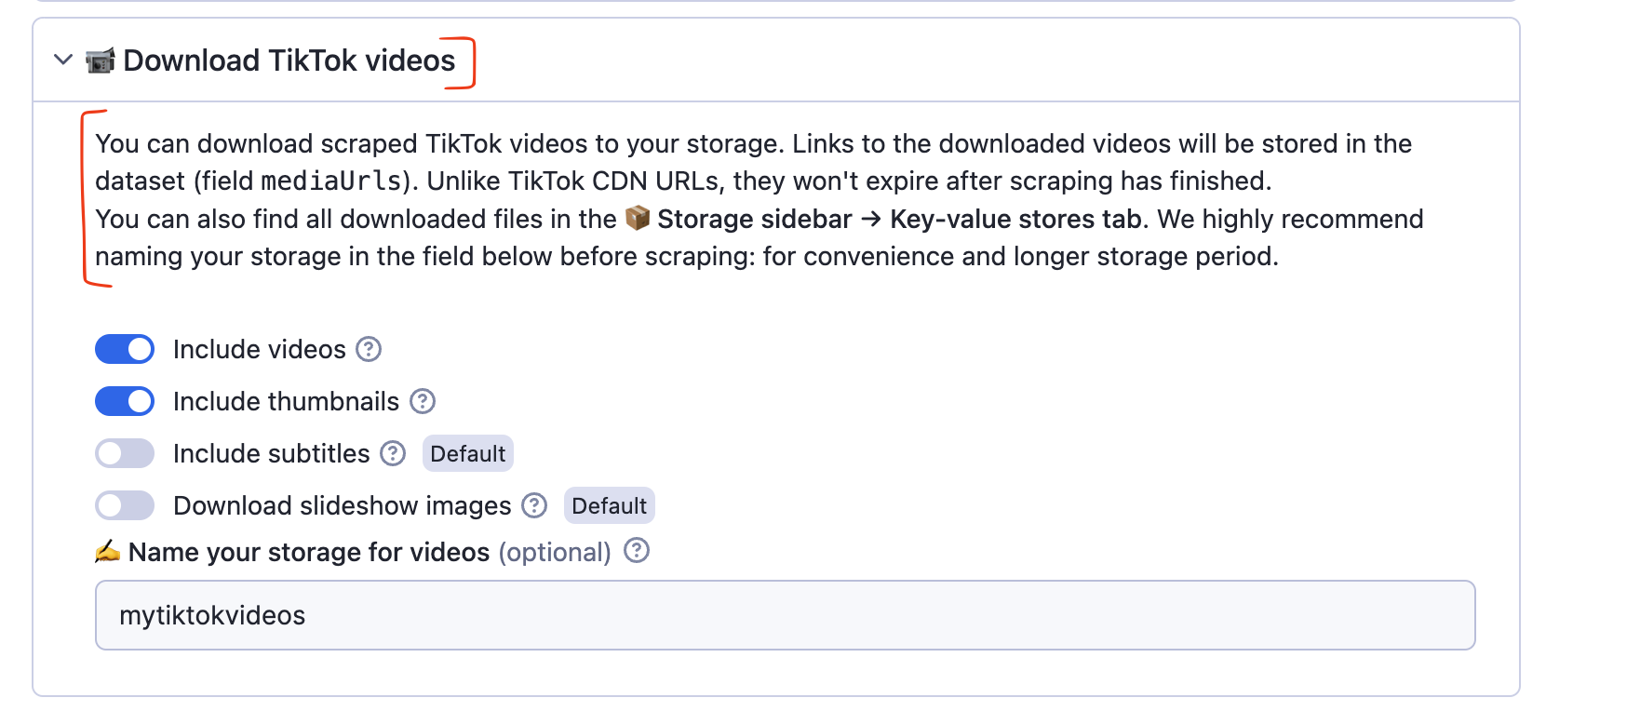Click the package box icon before Storage sidebar

tap(638, 219)
